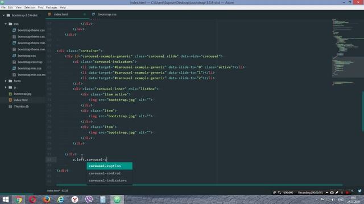Select index.html in the tree view
The width and height of the screenshot is (364, 204).
(x=20, y=100)
